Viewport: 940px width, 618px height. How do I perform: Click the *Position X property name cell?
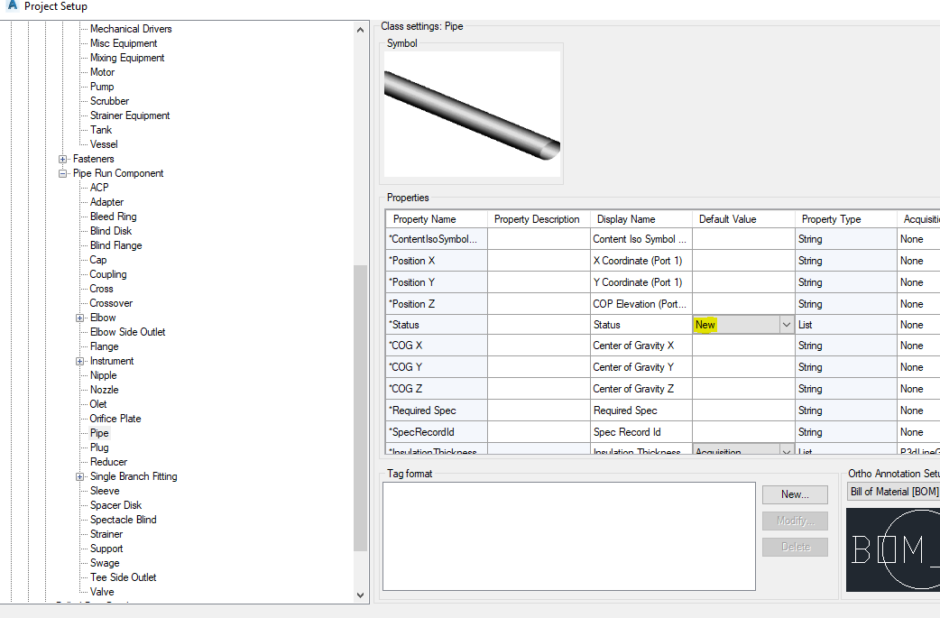pyautogui.click(x=437, y=261)
